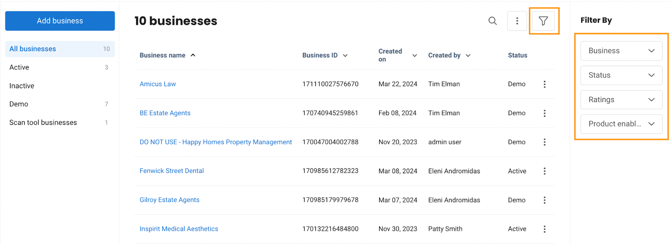Screen dimensions: 671x244
Task: Open the search magnifier icon
Action: [x=492, y=21]
